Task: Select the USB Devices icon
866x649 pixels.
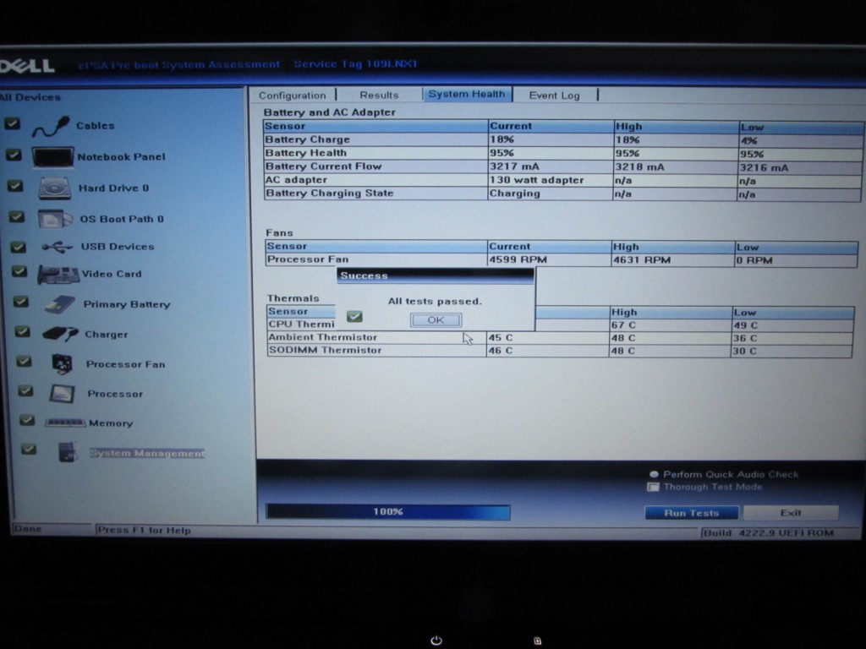Action: [57, 247]
